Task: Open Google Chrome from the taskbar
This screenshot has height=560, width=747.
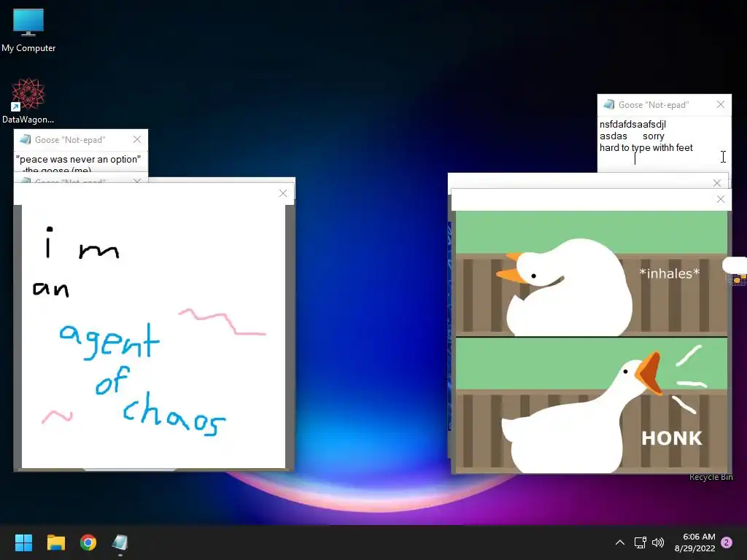Action: click(x=88, y=542)
